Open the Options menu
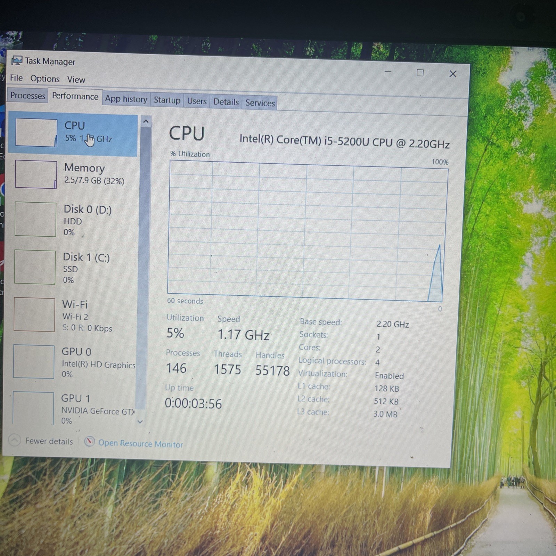 click(45, 79)
